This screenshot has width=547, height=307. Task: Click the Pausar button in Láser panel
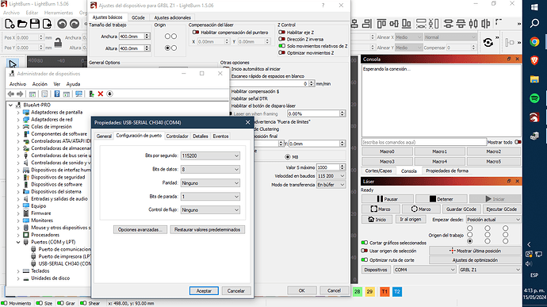[388, 199]
